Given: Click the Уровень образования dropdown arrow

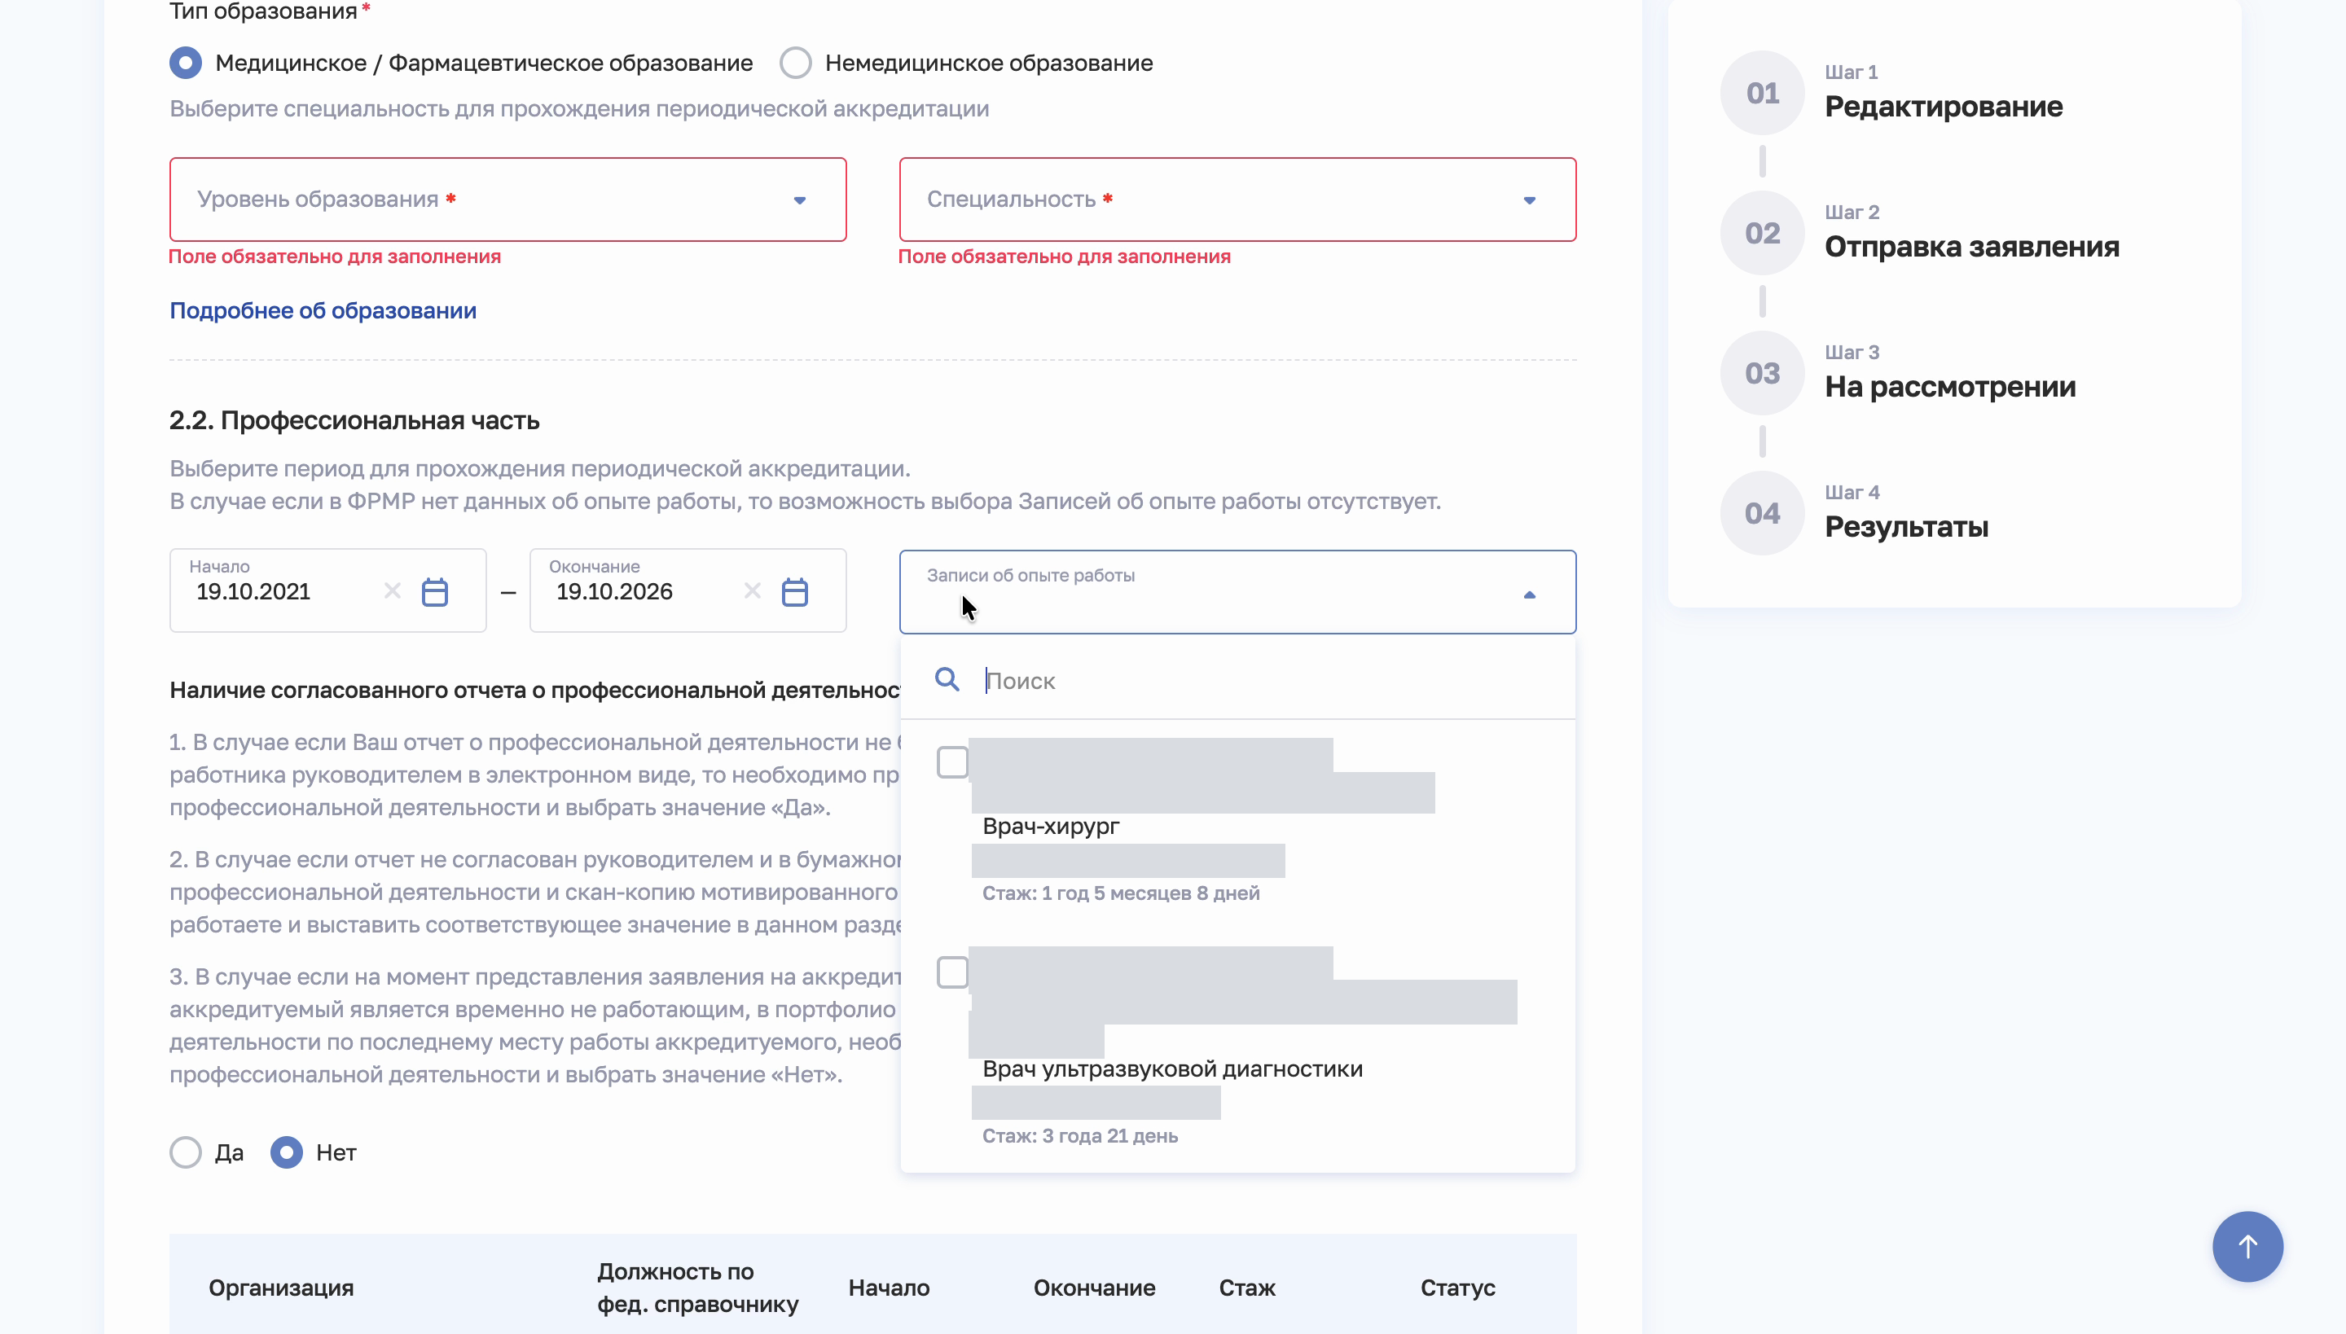Looking at the screenshot, I should (799, 200).
